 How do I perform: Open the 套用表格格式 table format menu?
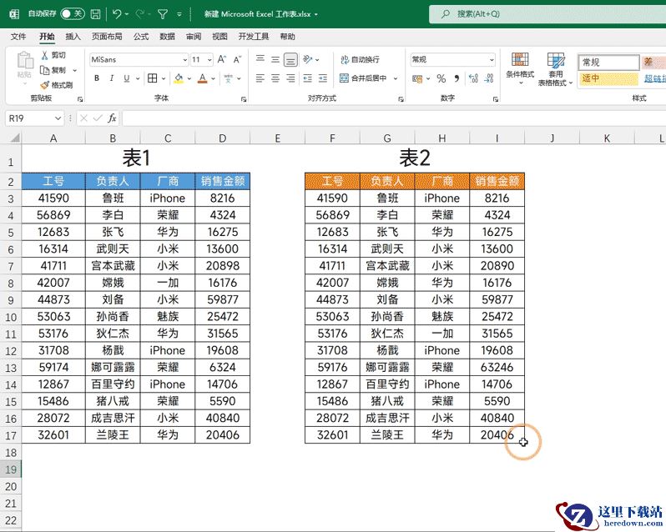pyautogui.click(x=556, y=69)
